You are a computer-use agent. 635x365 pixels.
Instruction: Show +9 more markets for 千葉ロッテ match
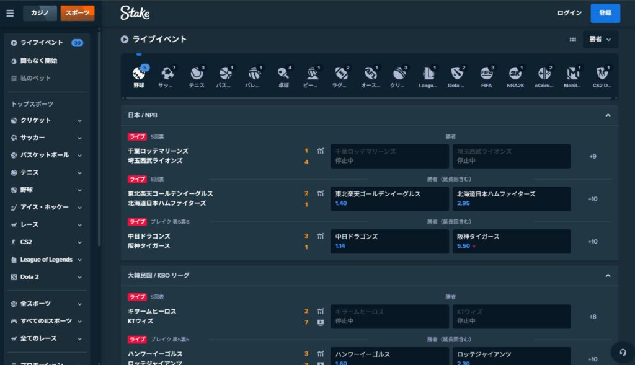[593, 156]
